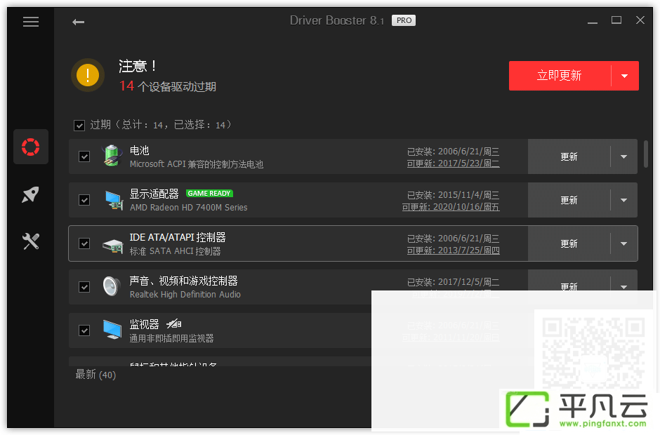
Task: Uncheck the 监视器 driver checkbox
Action: (84, 330)
